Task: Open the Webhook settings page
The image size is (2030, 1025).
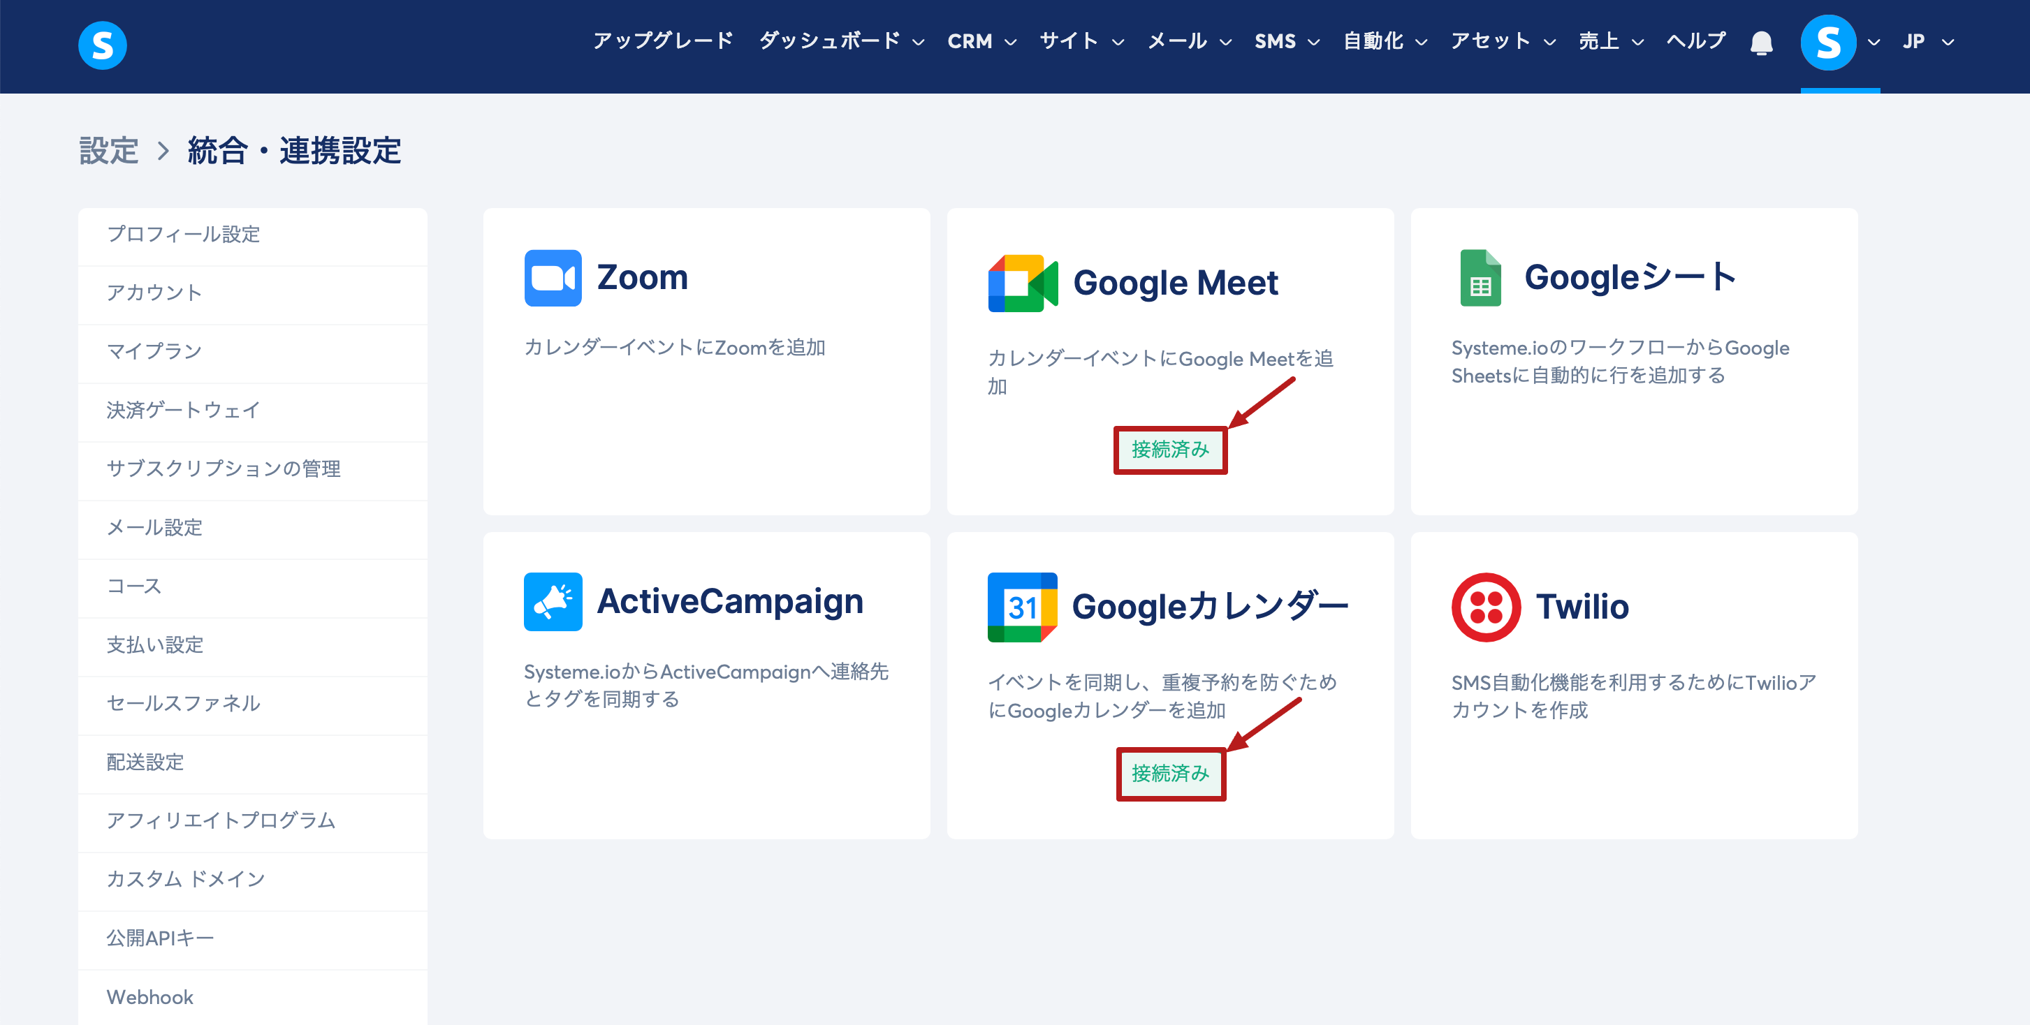Action: coord(149,996)
